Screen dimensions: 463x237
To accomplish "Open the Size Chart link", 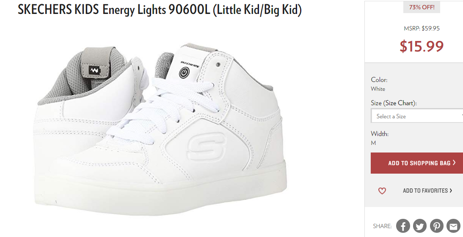I will pos(400,103).
